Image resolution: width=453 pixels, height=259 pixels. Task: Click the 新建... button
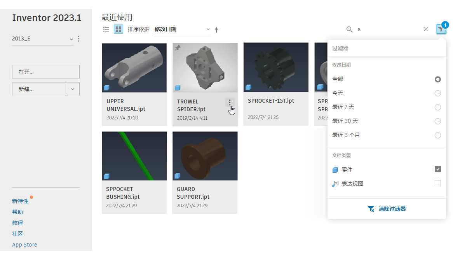pyautogui.click(x=39, y=89)
